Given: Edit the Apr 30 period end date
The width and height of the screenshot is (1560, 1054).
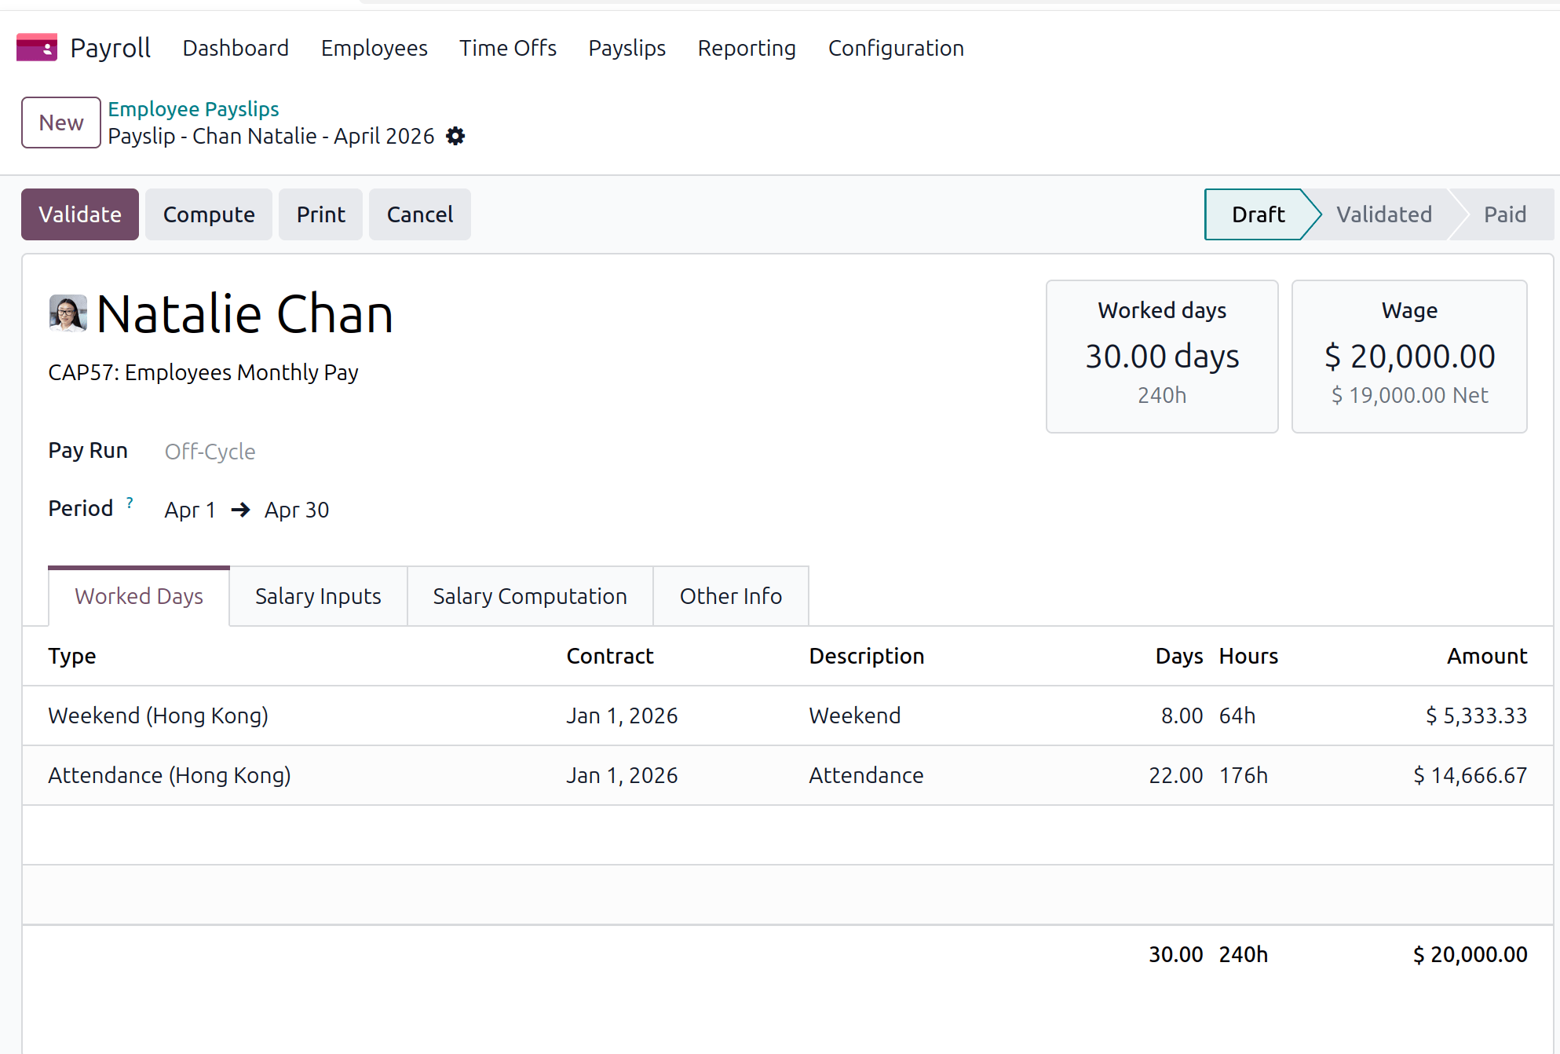Looking at the screenshot, I should tap(297, 510).
